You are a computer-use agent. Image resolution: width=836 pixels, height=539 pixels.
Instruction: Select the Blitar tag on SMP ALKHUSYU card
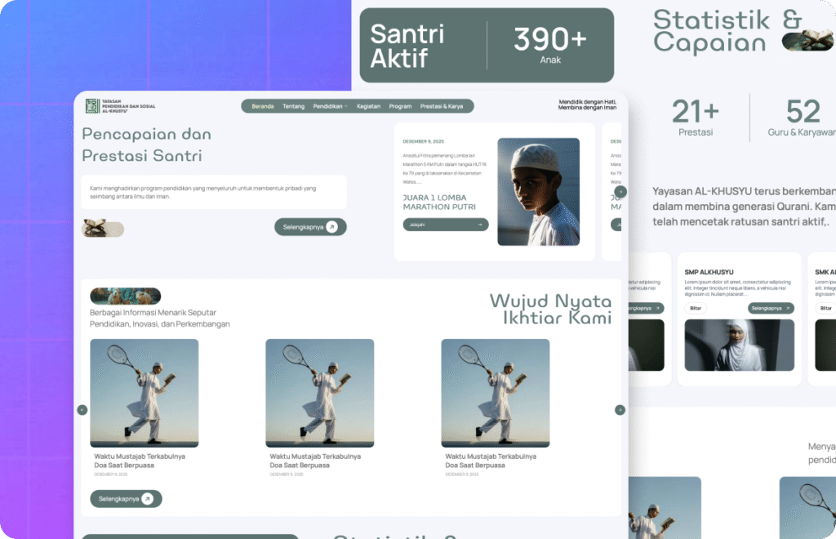696,308
